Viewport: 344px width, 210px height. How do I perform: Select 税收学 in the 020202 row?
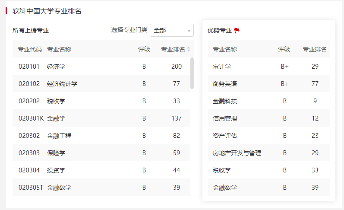56,101
